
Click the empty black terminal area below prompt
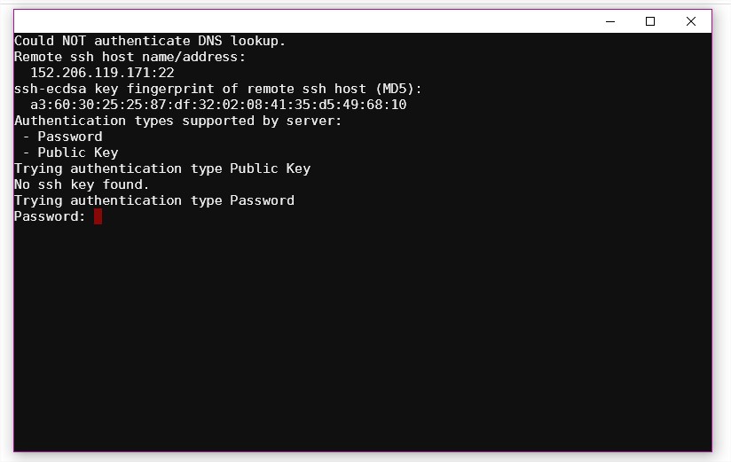pos(363,336)
